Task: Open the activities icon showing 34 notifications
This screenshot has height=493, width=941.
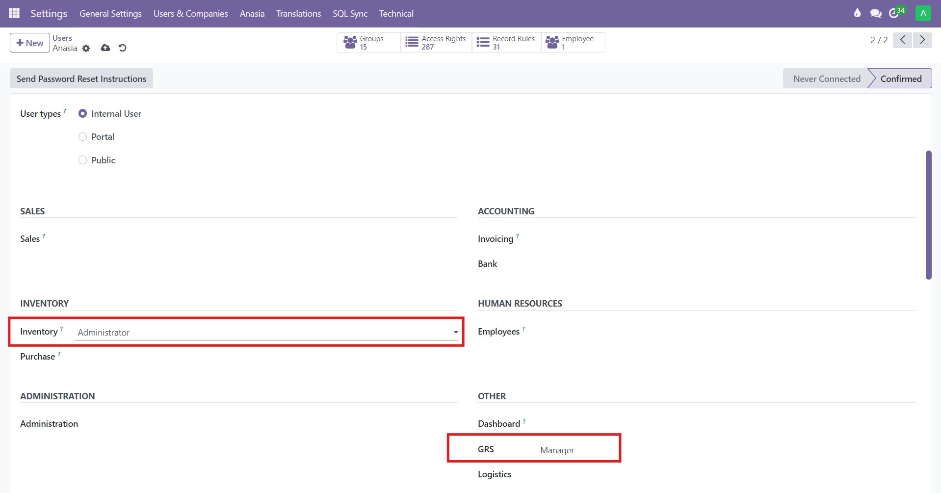Action: (x=895, y=13)
